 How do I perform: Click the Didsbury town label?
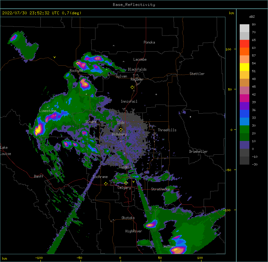point(119,134)
